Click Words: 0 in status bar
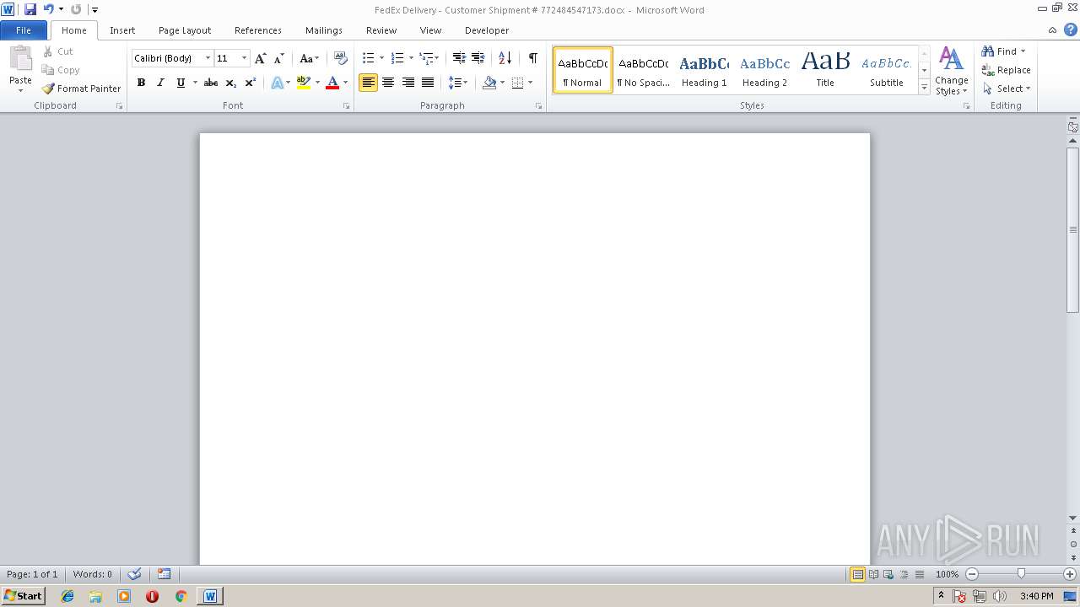The width and height of the screenshot is (1080, 607). coord(92,574)
